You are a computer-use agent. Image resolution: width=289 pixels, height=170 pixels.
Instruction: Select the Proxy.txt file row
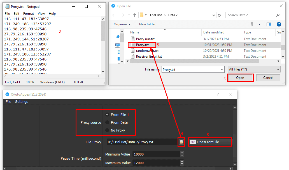[204, 45]
